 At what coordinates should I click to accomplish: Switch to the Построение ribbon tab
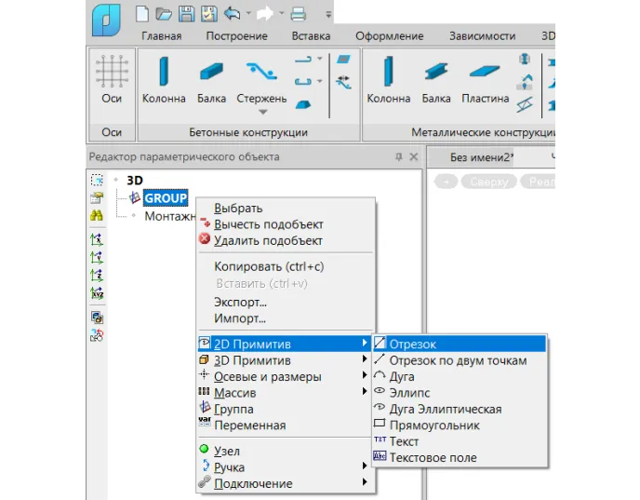click(236, 36)
